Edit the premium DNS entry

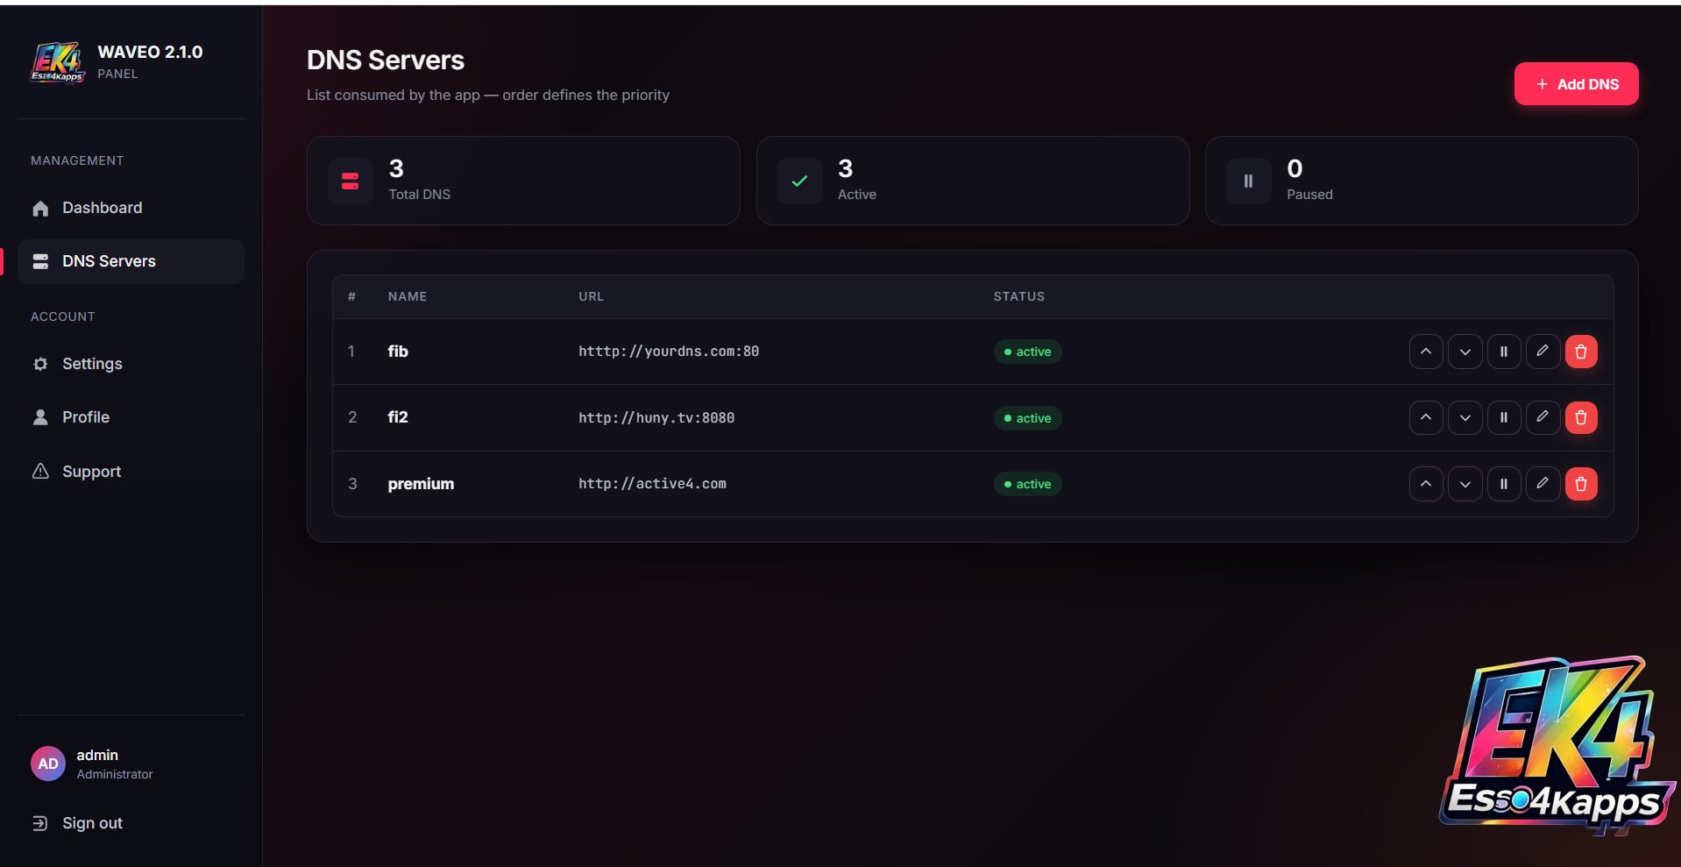1543,484
